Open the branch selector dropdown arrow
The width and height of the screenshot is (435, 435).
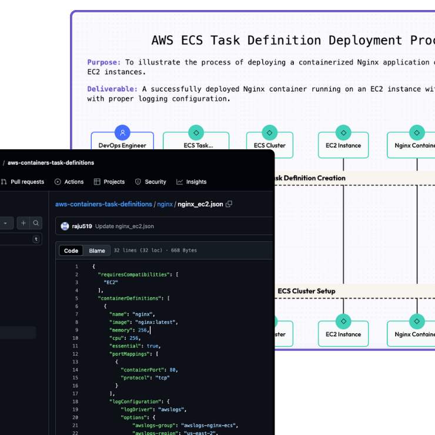point(5,223)
